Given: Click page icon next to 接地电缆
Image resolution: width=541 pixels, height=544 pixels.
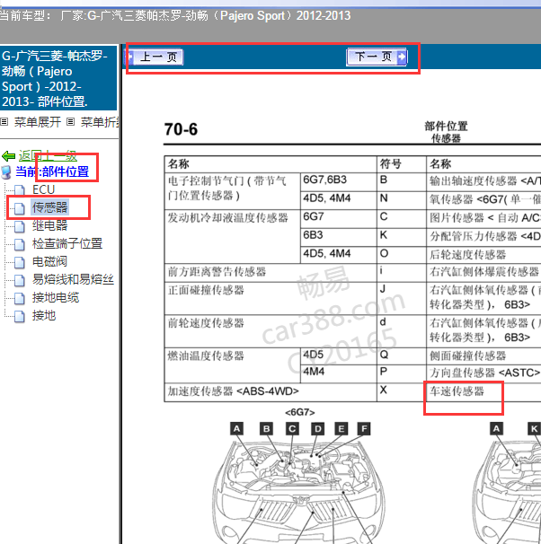Looking at the screenshot, I should (20, 298).
